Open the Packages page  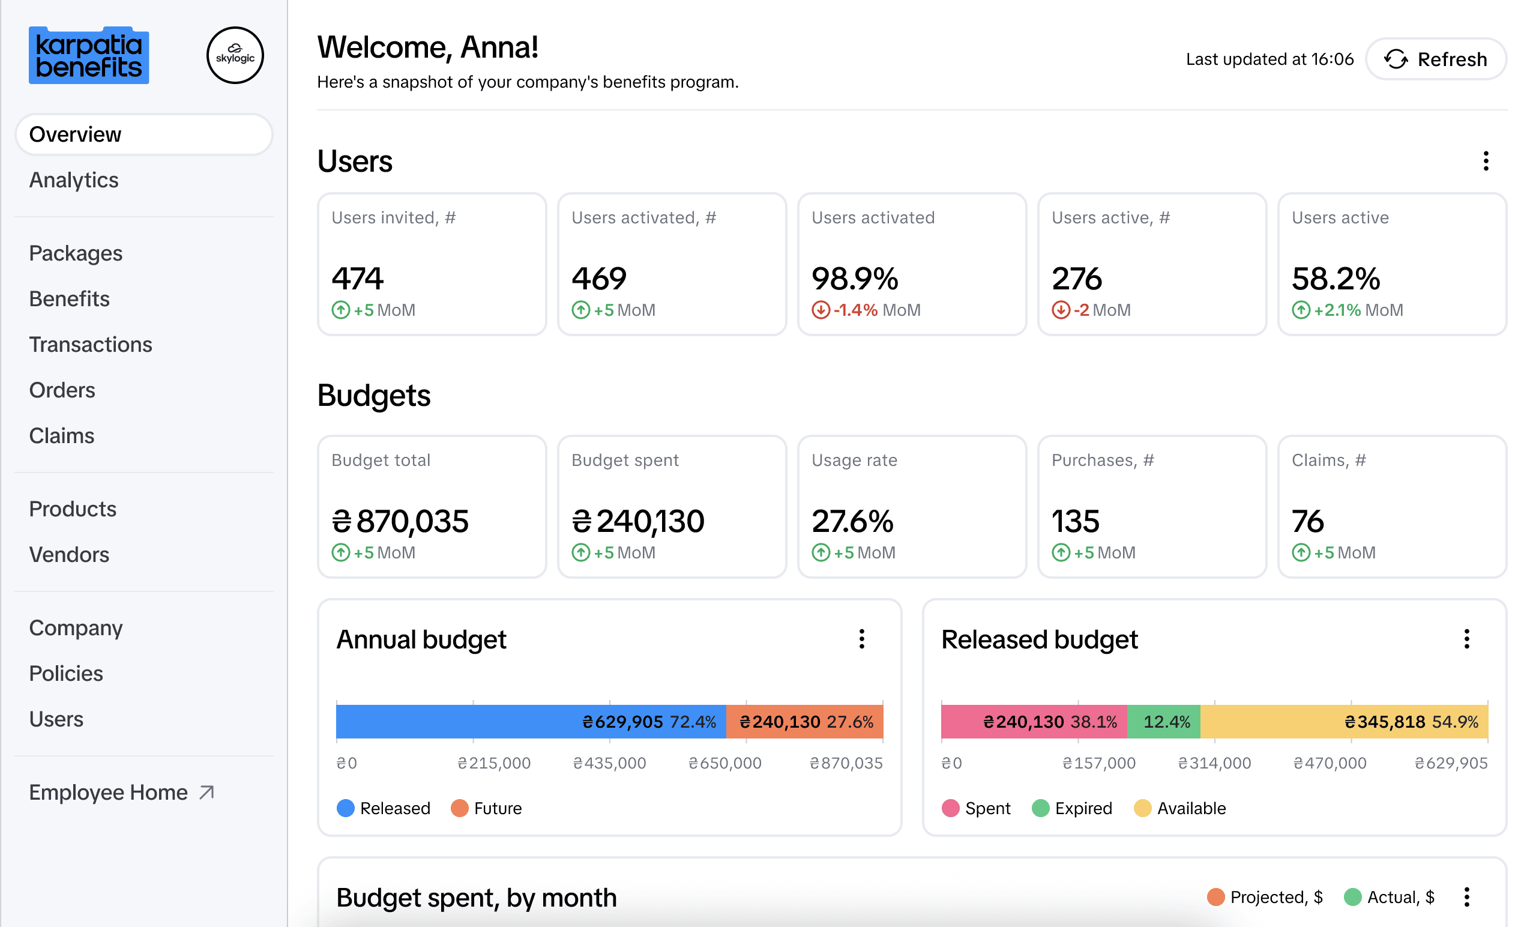pos(76,253)
